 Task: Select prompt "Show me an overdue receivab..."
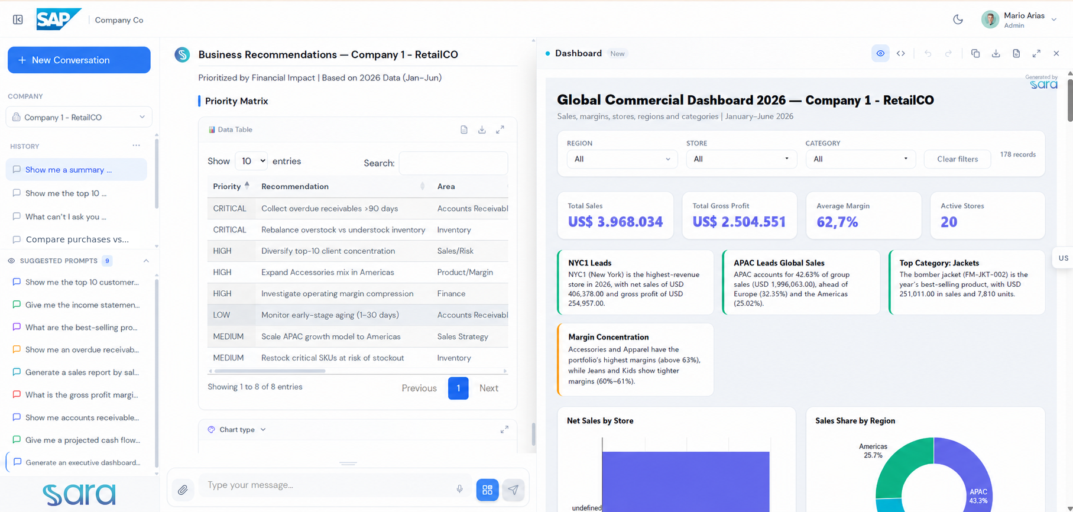pyautogui.click(x=76, y=350)
